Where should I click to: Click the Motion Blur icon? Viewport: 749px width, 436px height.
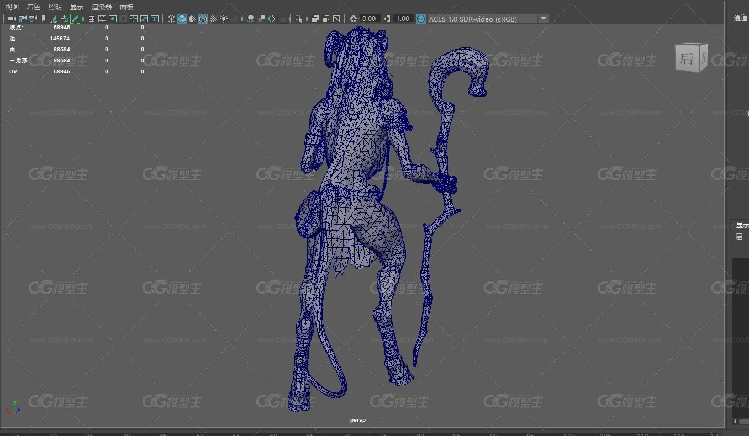click(x=262, y=19)
